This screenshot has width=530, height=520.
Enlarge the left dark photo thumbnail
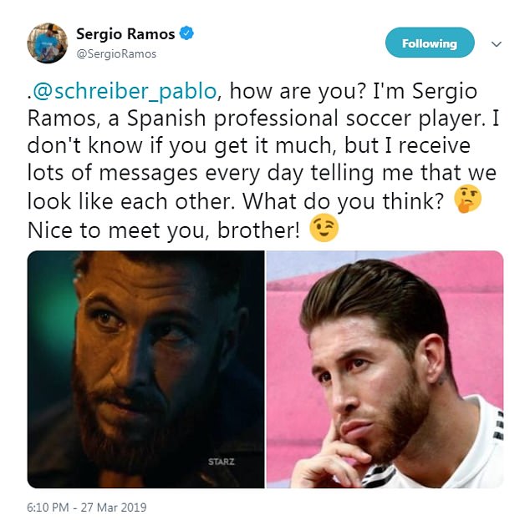(145, 369)
